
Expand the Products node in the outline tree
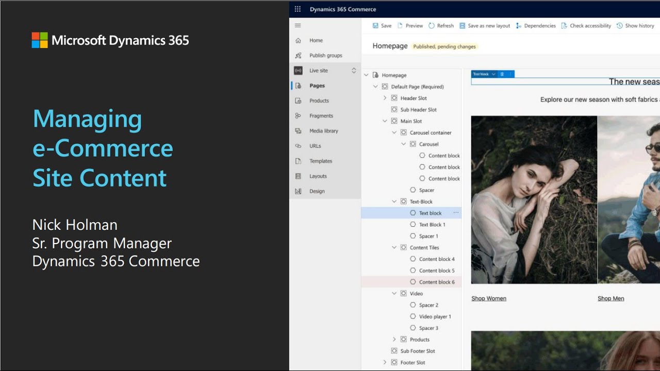[x=394, y=340]
